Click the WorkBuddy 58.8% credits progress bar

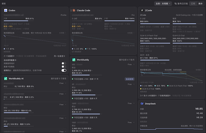tap(87, 75)
